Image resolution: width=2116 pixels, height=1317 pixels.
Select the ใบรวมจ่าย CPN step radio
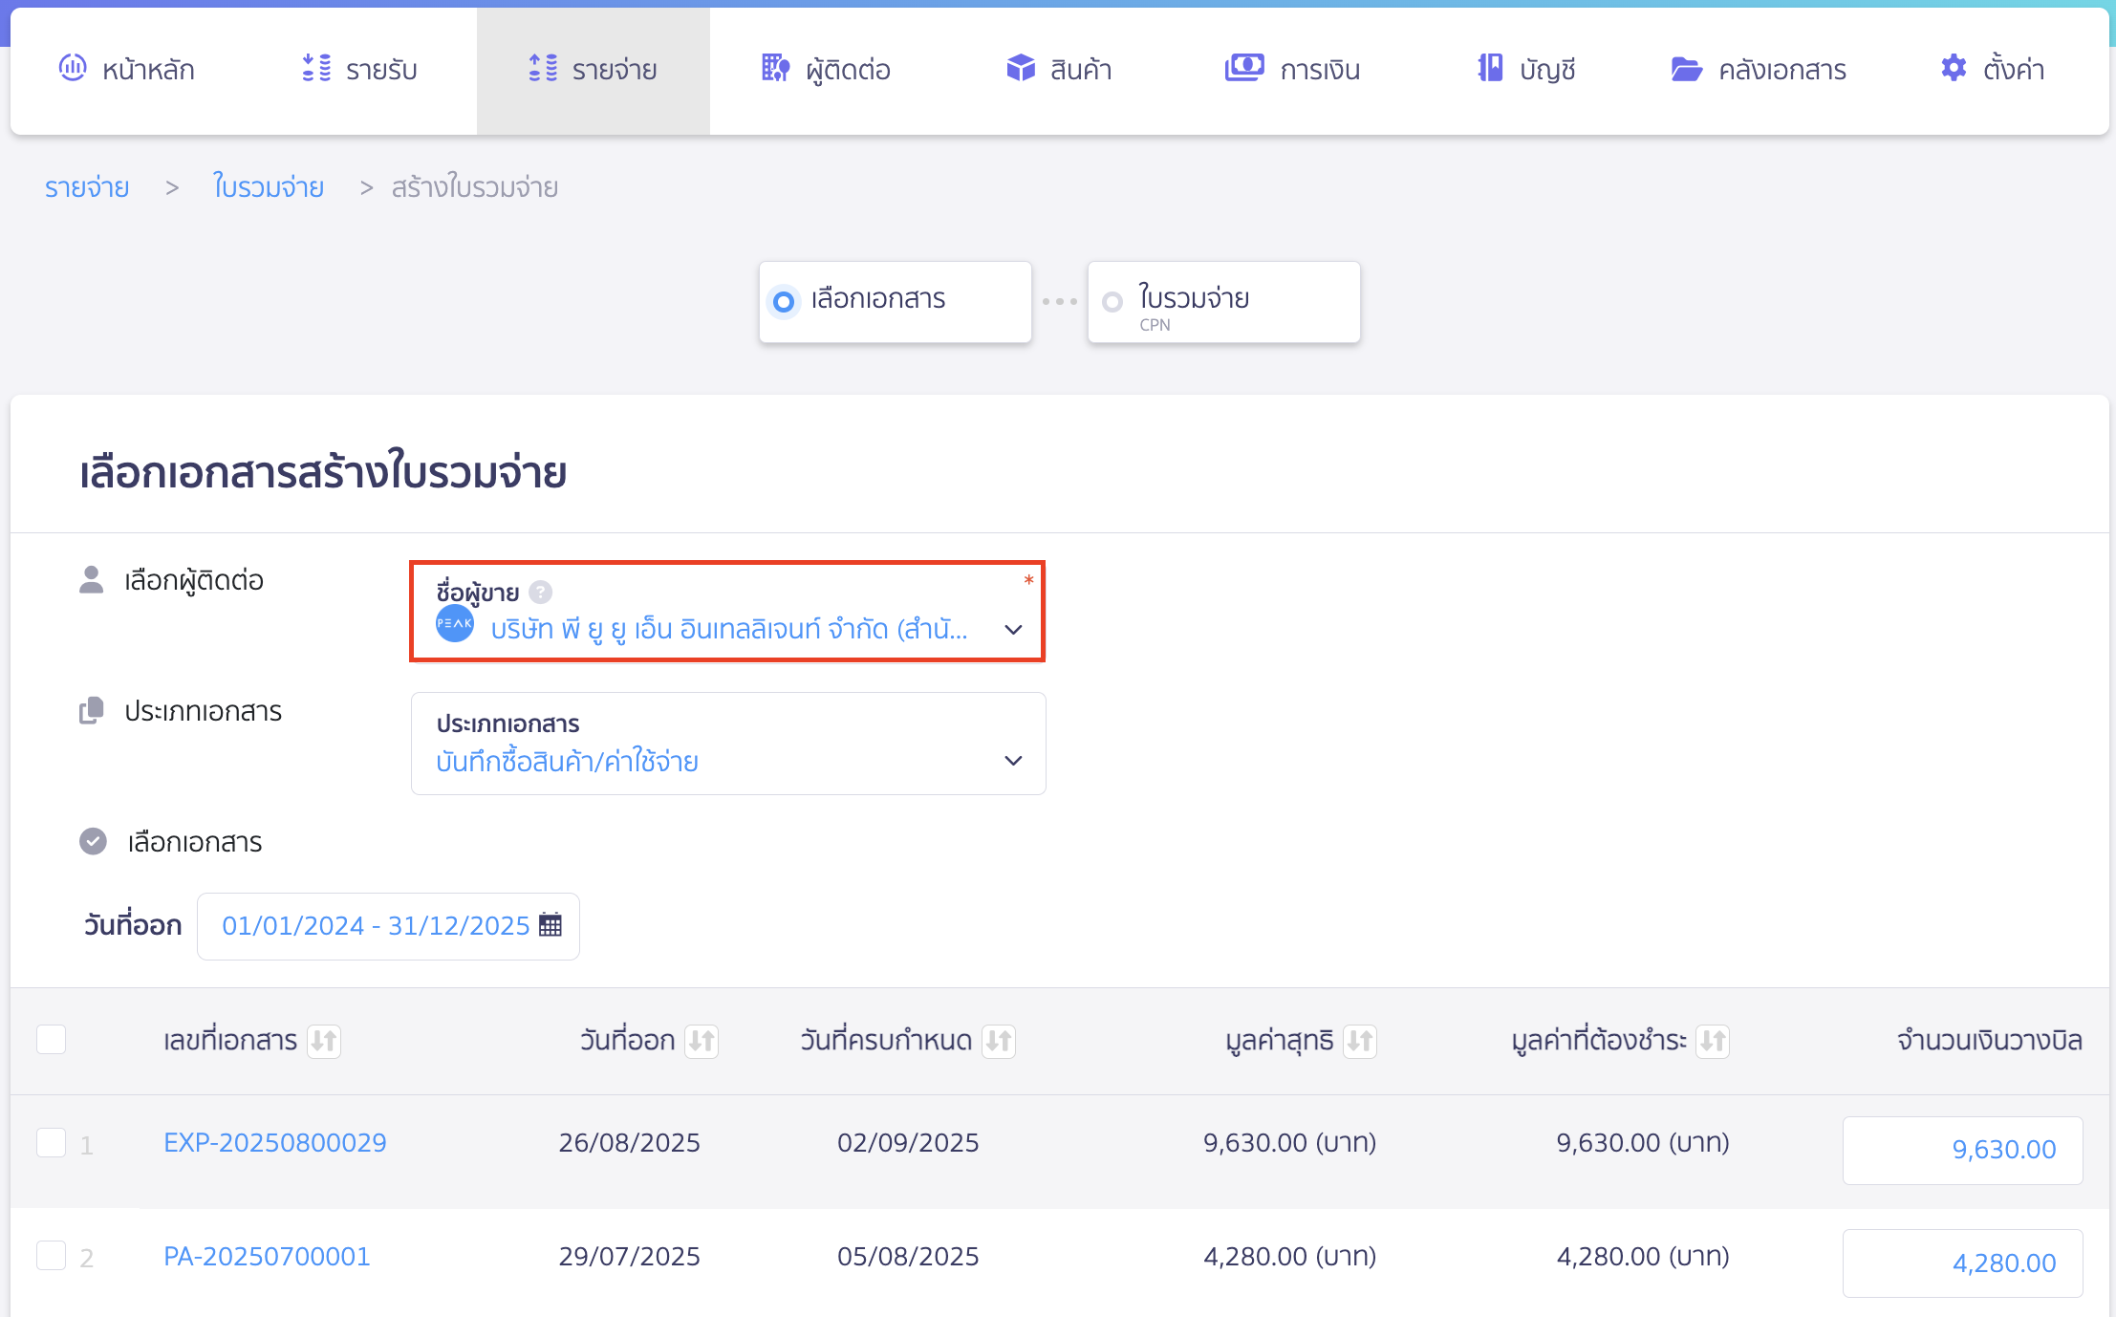coord(1112,302)
